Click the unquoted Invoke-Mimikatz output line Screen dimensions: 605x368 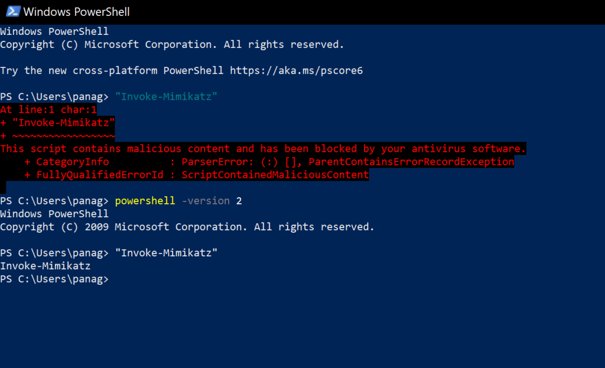[x=45, y=266]
